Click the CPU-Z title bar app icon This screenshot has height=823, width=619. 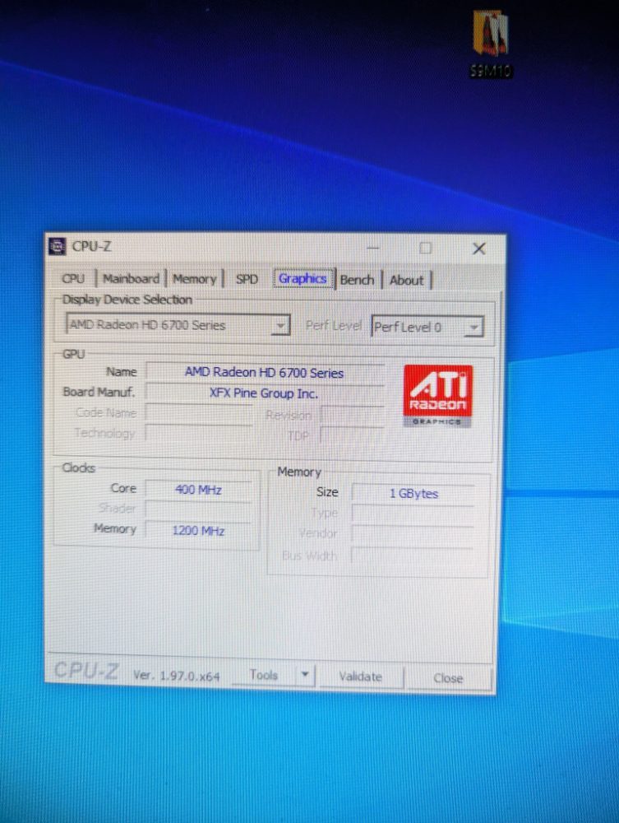(57, 246)
